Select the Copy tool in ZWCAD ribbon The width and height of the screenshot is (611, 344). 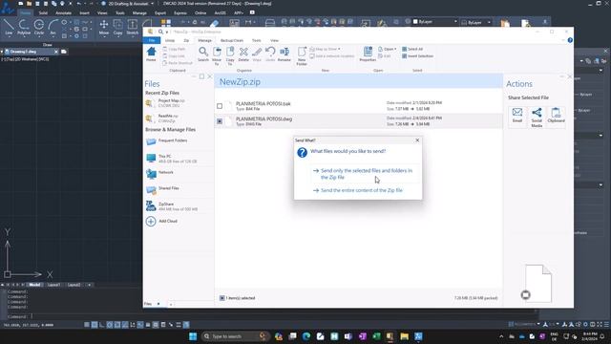pos(117,28)
